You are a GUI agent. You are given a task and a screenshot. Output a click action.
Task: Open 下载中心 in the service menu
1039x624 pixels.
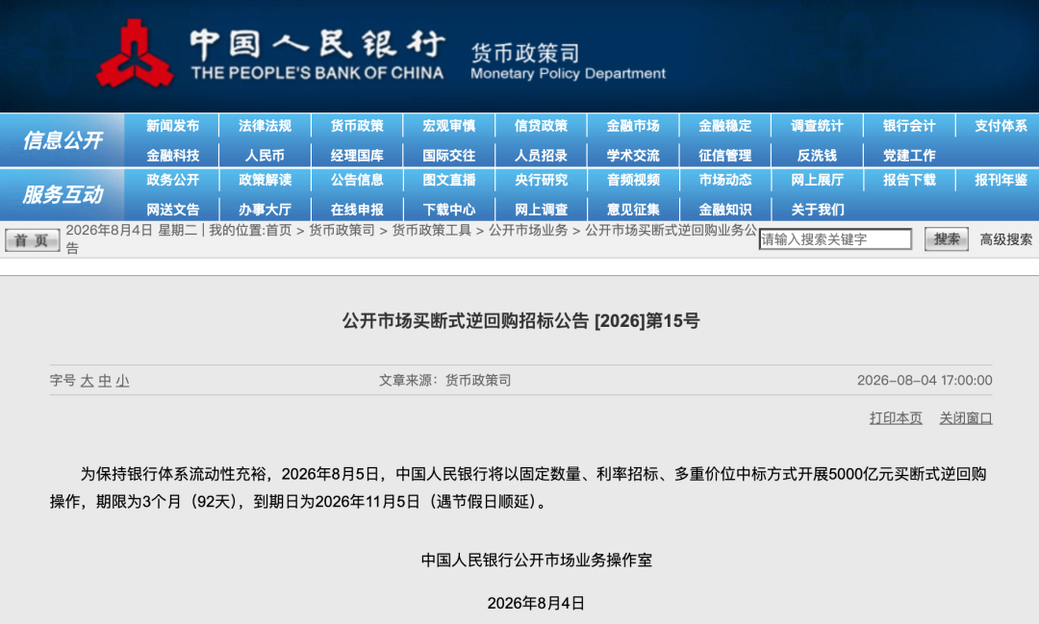click(x=448, y=210)
